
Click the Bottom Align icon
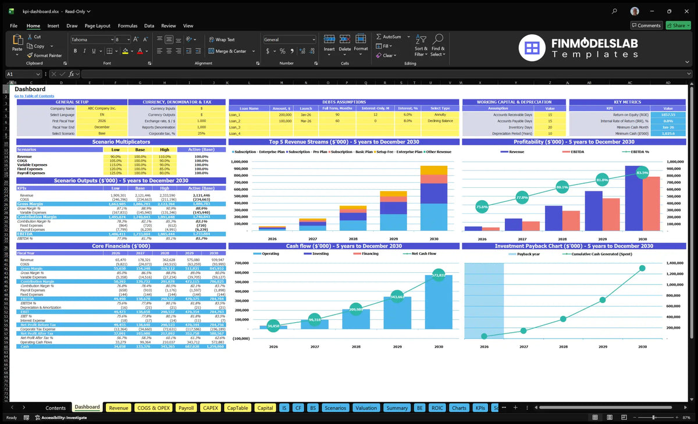point(177,40)
